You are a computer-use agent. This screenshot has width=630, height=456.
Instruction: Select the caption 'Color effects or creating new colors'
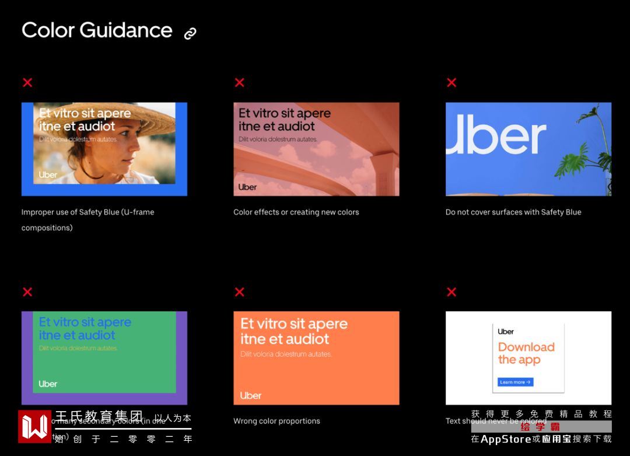coord(296,212)
